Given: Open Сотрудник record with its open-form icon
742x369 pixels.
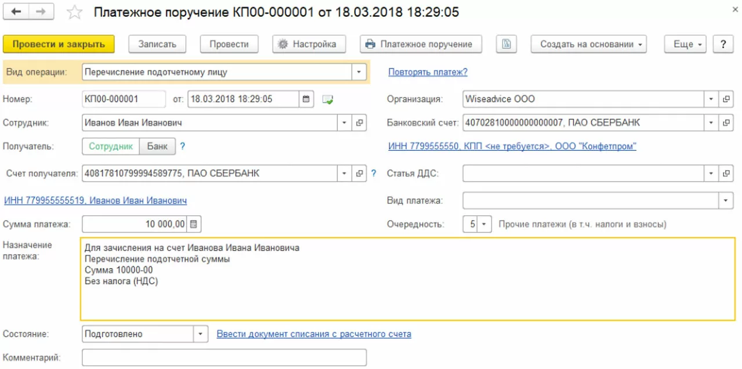Looking at the screenshot, I should point(359,123).
